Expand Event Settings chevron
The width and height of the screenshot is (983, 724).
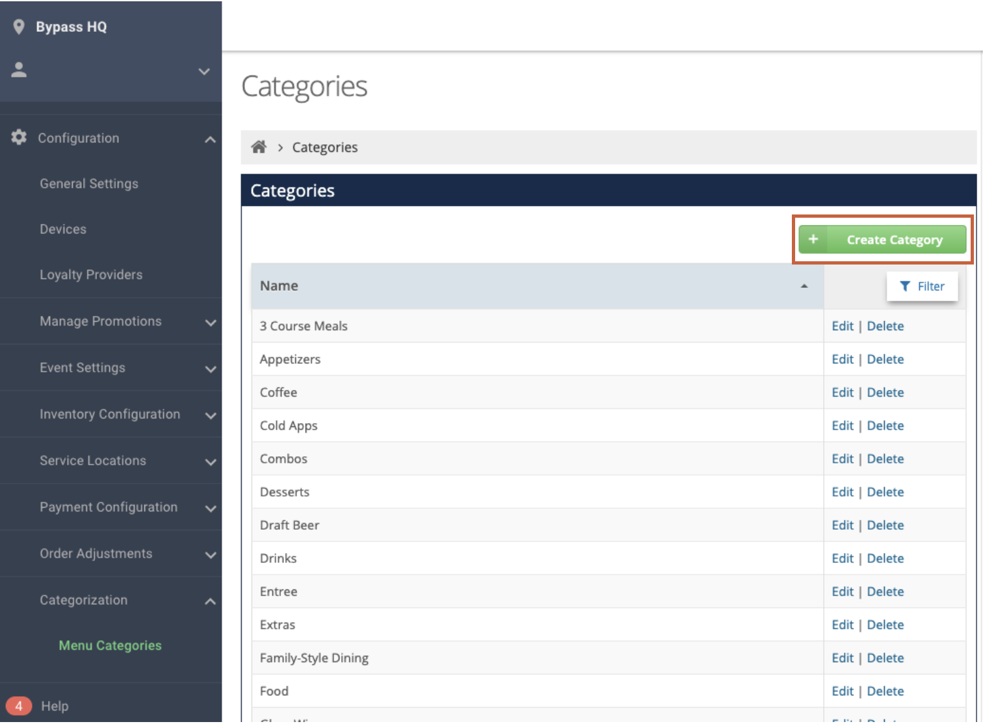click(x=210, y=369)
